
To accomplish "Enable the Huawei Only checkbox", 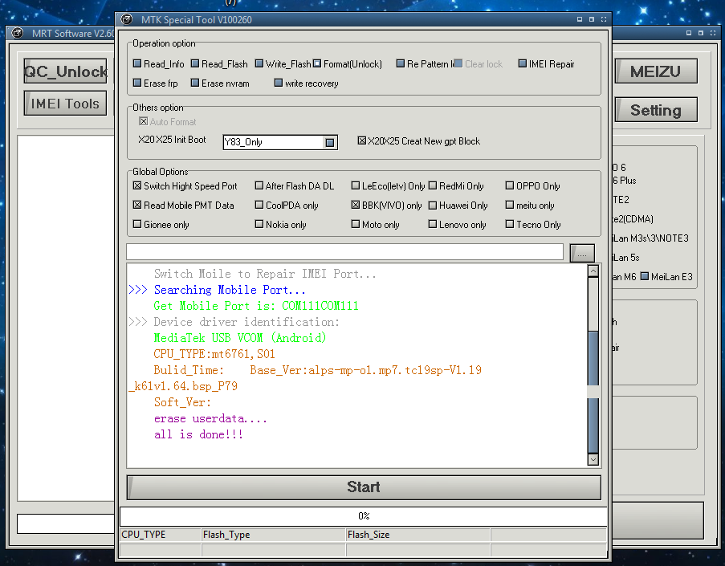I will point(433,206).
